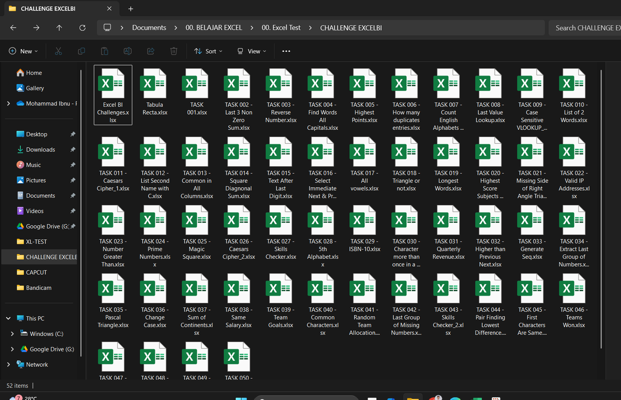This screenshot has width=621, height=400.
Task: Select TASK 014 - Square Diagnonal Sum file
Action: 239,168
